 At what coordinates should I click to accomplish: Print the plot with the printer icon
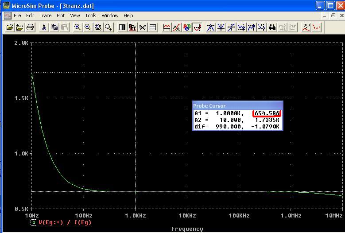30,27
